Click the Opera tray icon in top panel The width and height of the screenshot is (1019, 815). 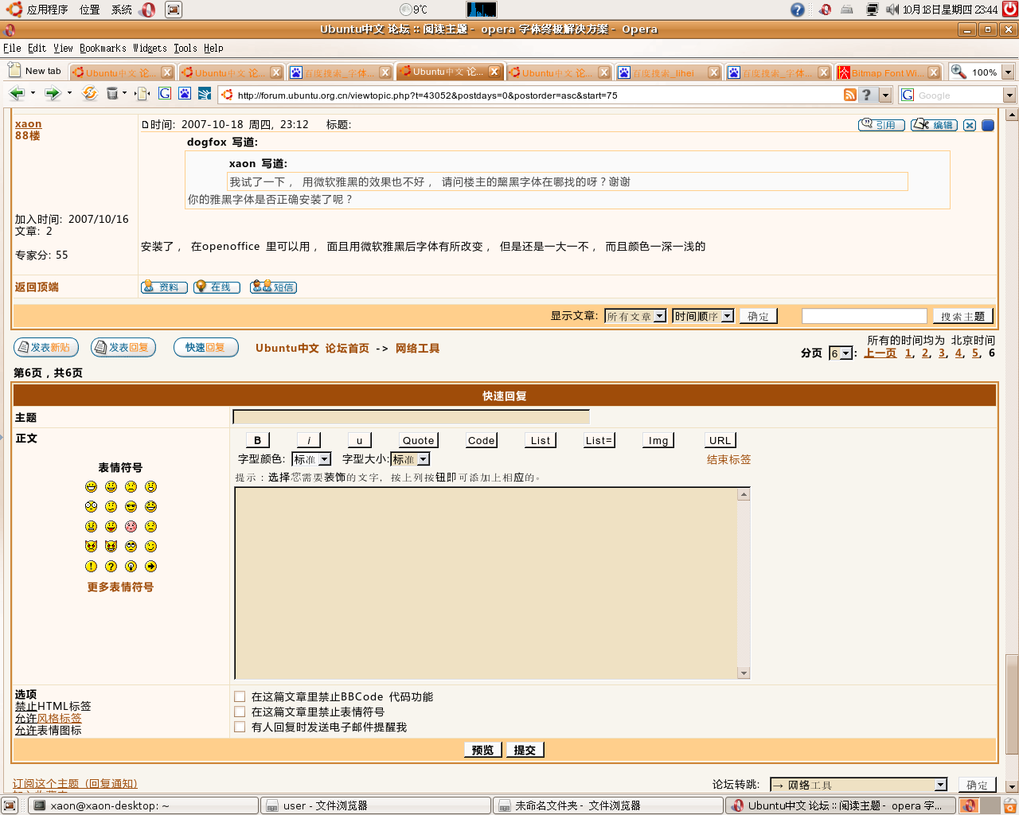[x=826, y=10]
